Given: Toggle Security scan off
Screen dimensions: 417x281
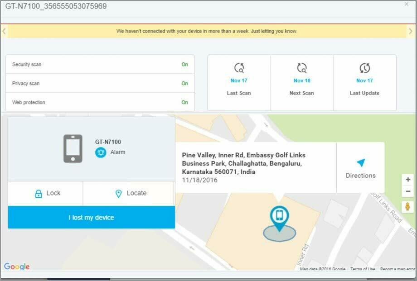Looking at the screenshot, I should point(184,65).
